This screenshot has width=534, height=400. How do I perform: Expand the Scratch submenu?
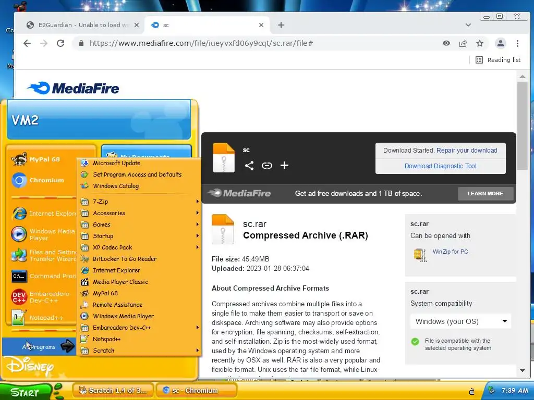click(140, 351)
